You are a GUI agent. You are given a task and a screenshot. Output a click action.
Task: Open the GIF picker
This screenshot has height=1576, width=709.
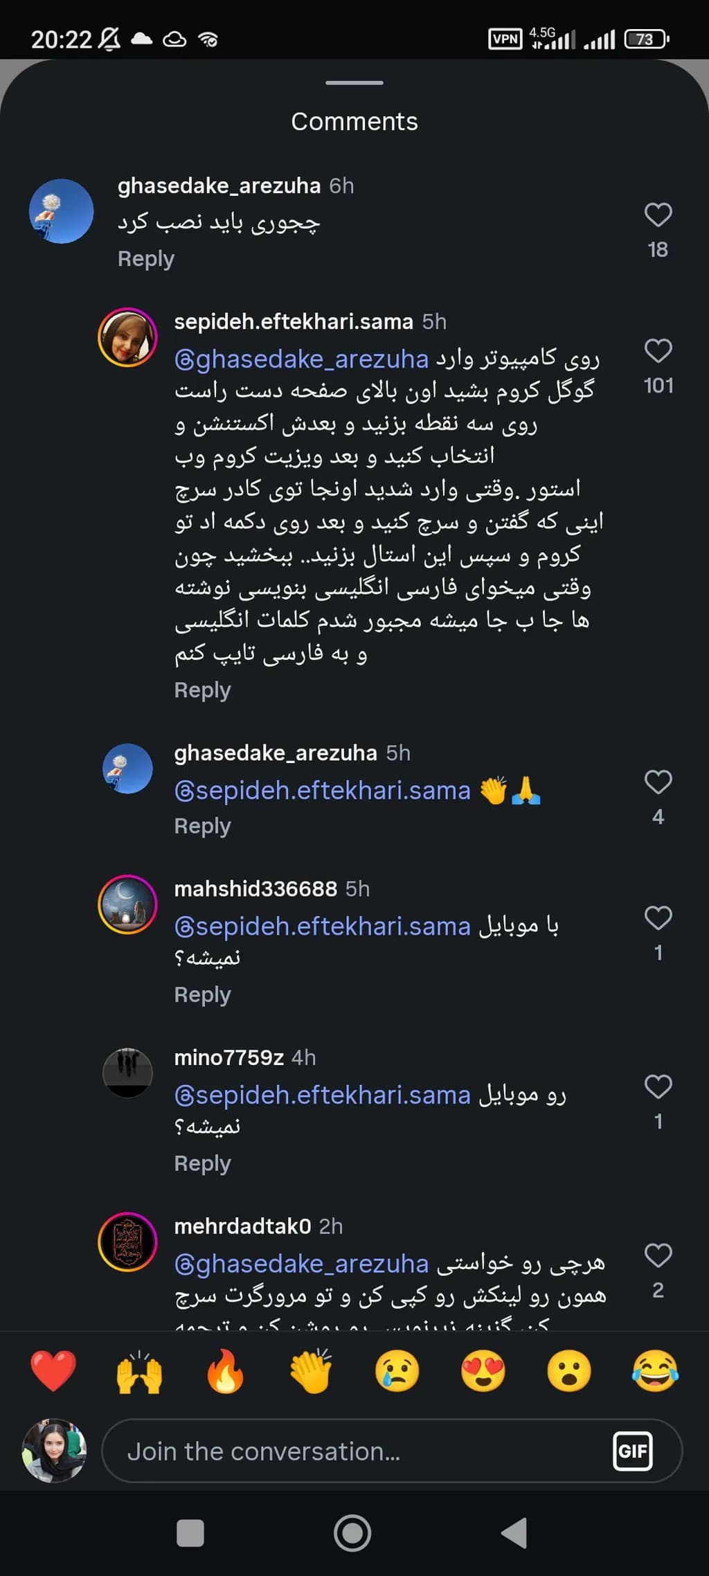[x=633, y=1451]
